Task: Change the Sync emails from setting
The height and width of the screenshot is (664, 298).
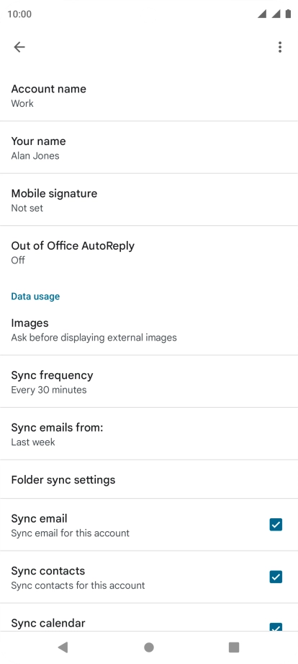Action: pos(149,434)
